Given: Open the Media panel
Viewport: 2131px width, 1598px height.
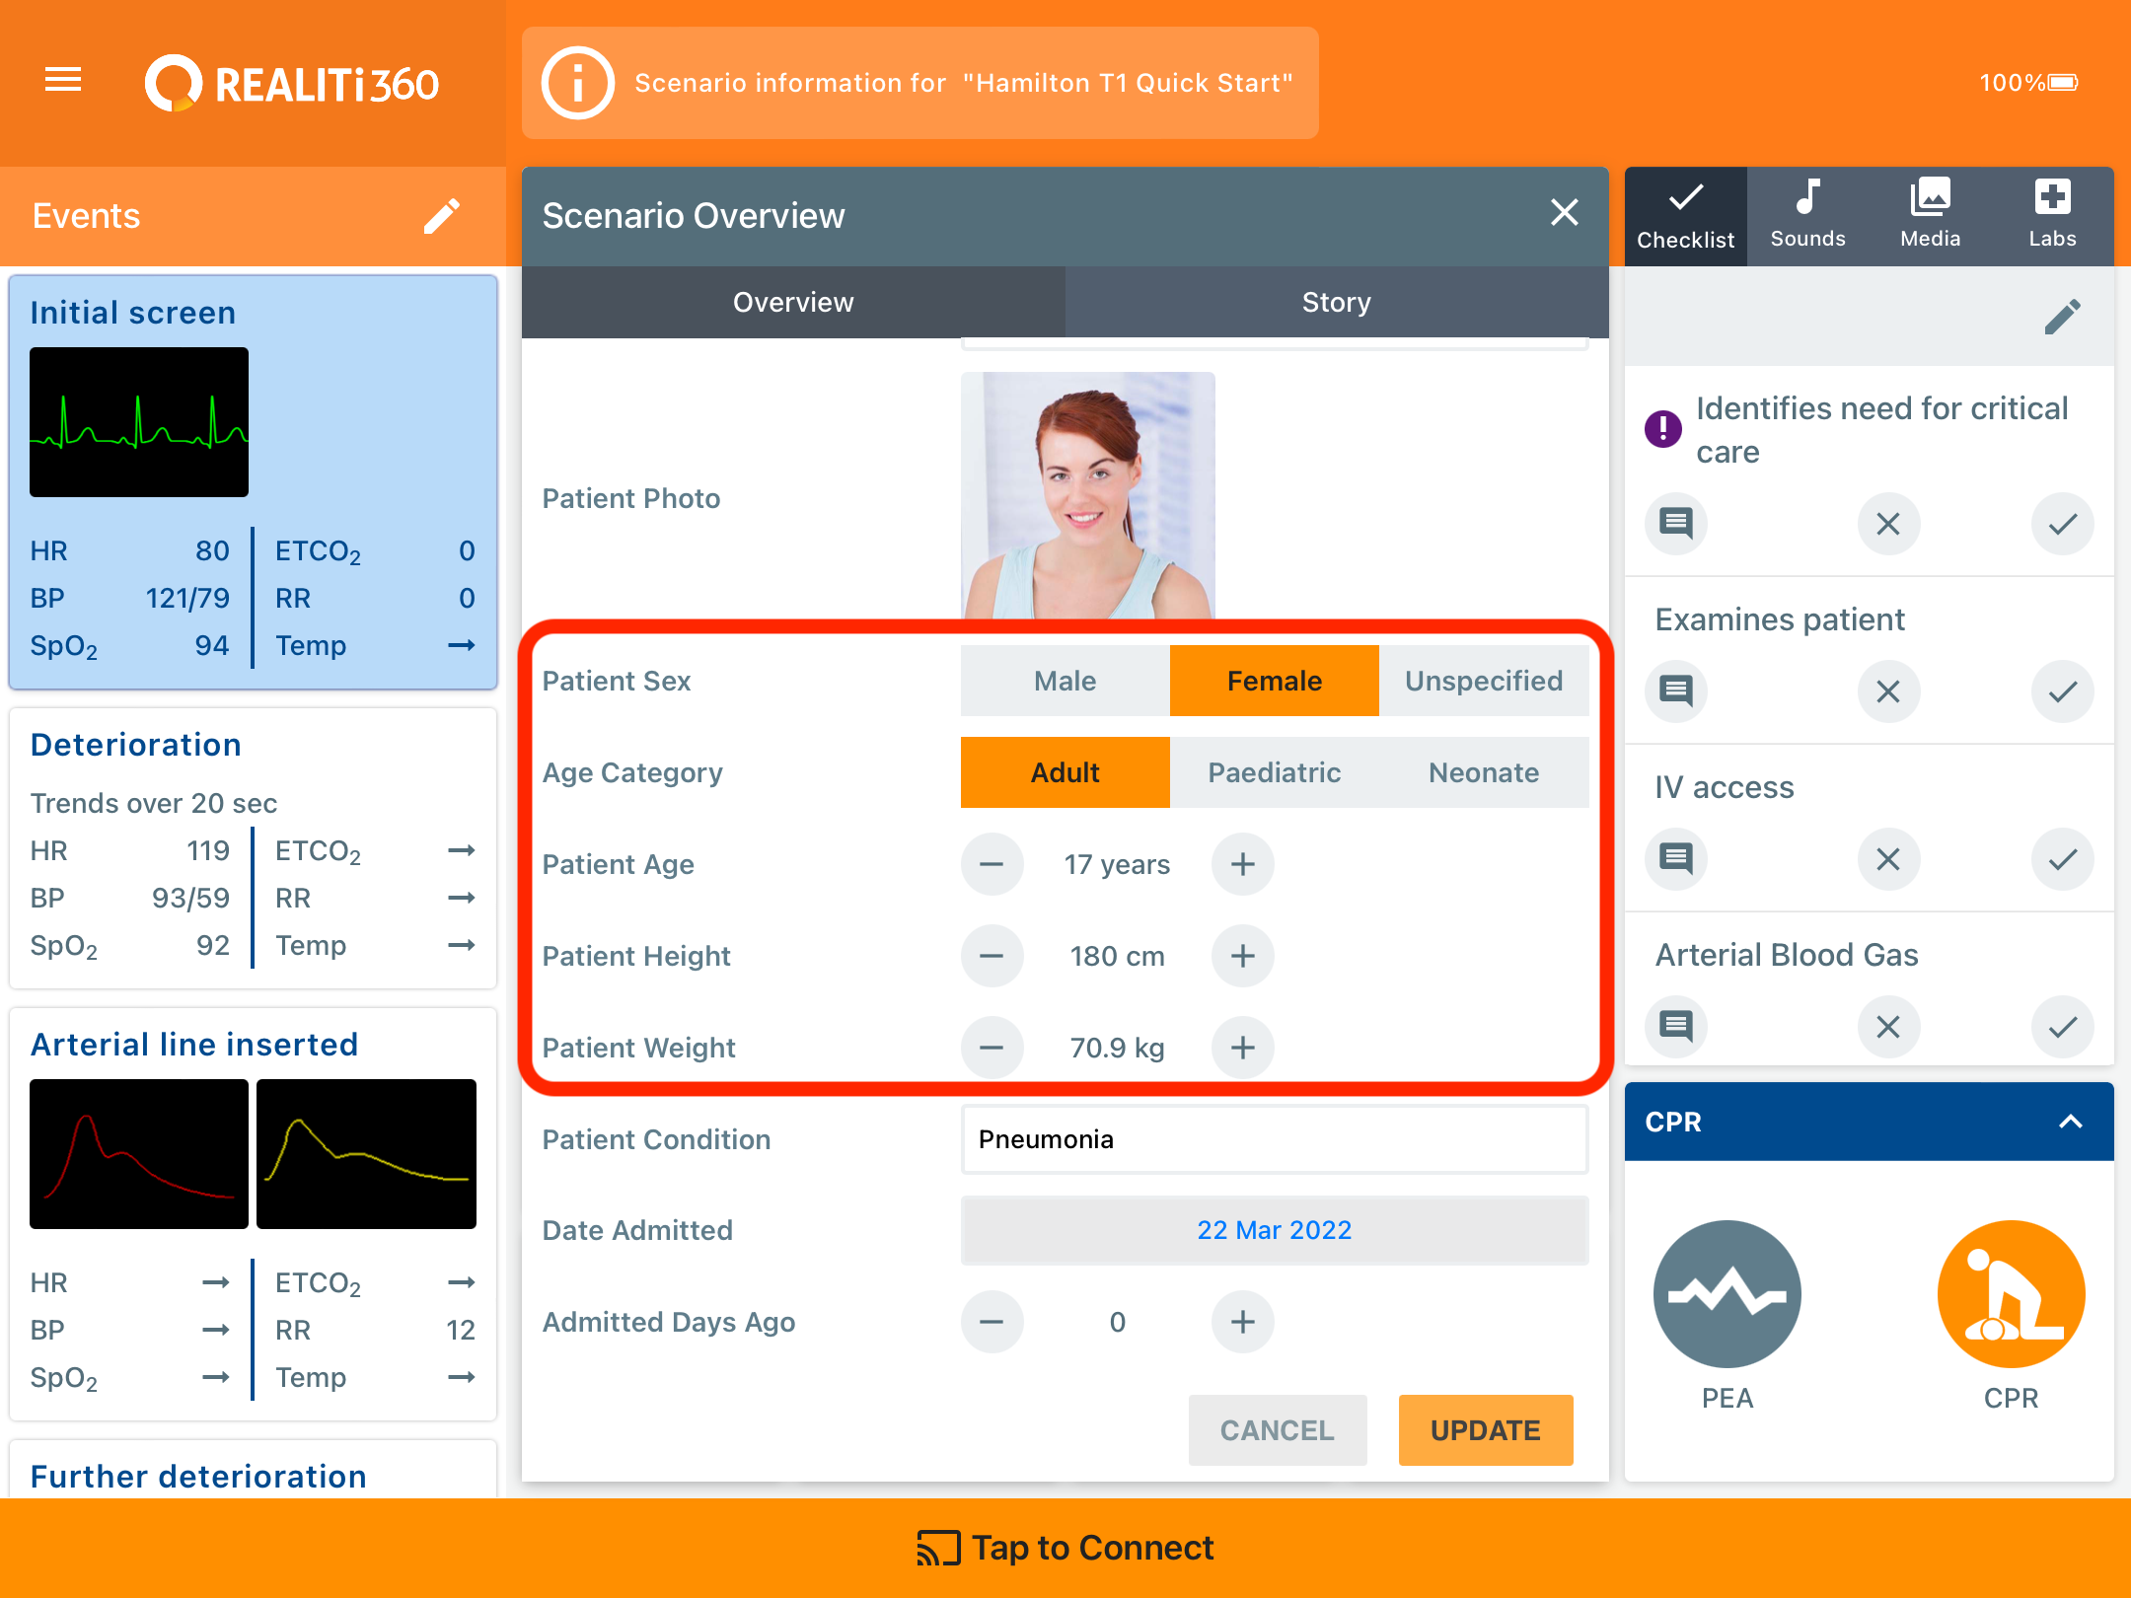Looking at the screenshot, I should (1930, 215).
